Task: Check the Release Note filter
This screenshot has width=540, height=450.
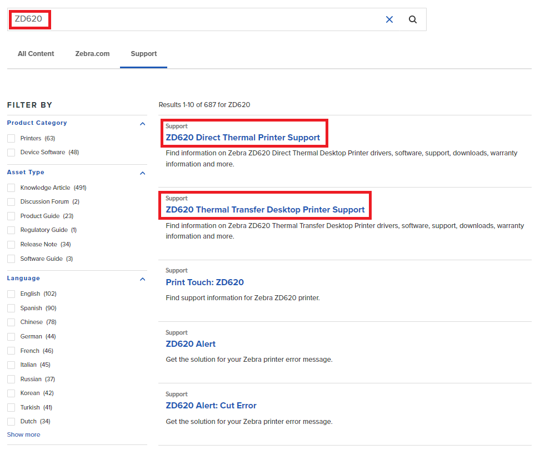Action: (11, 245)
